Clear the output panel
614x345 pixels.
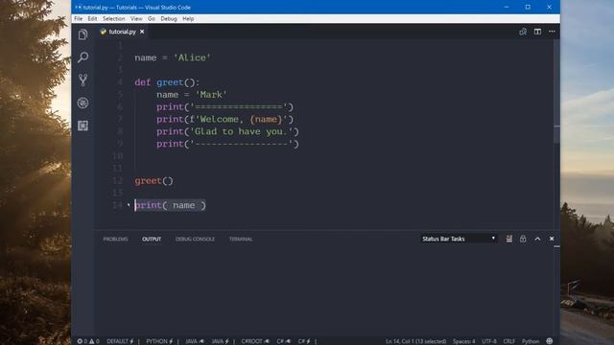[508, 239]
